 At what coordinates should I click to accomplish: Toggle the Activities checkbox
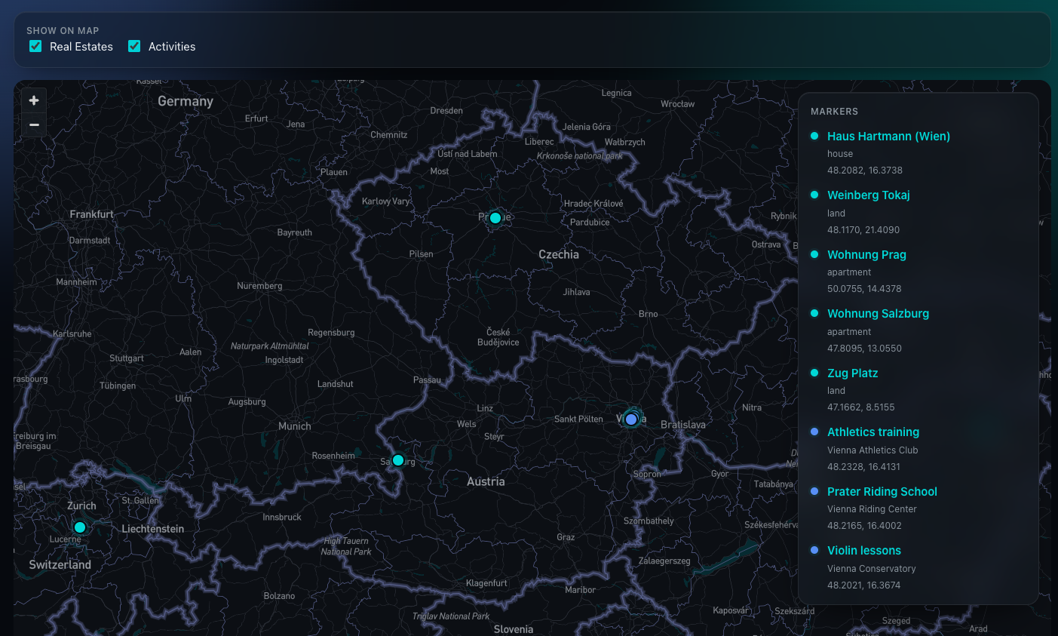point(134,46)
